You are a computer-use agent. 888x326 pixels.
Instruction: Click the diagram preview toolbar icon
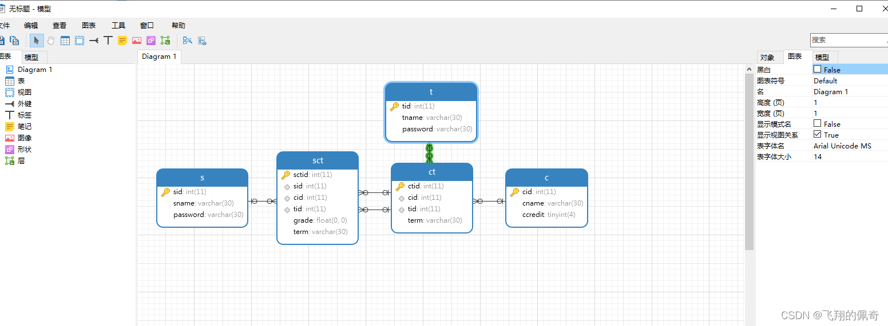(x=202, y=41)
